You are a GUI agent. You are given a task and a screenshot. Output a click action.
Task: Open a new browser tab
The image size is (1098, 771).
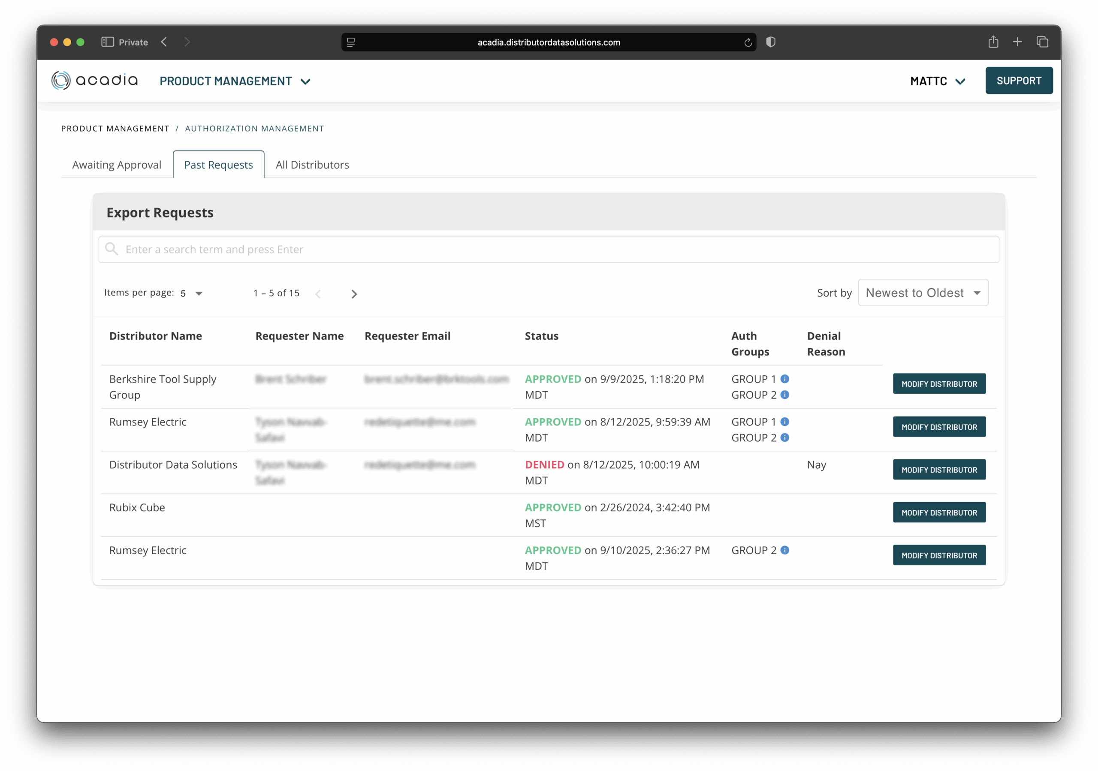(x=1017, y=42)
